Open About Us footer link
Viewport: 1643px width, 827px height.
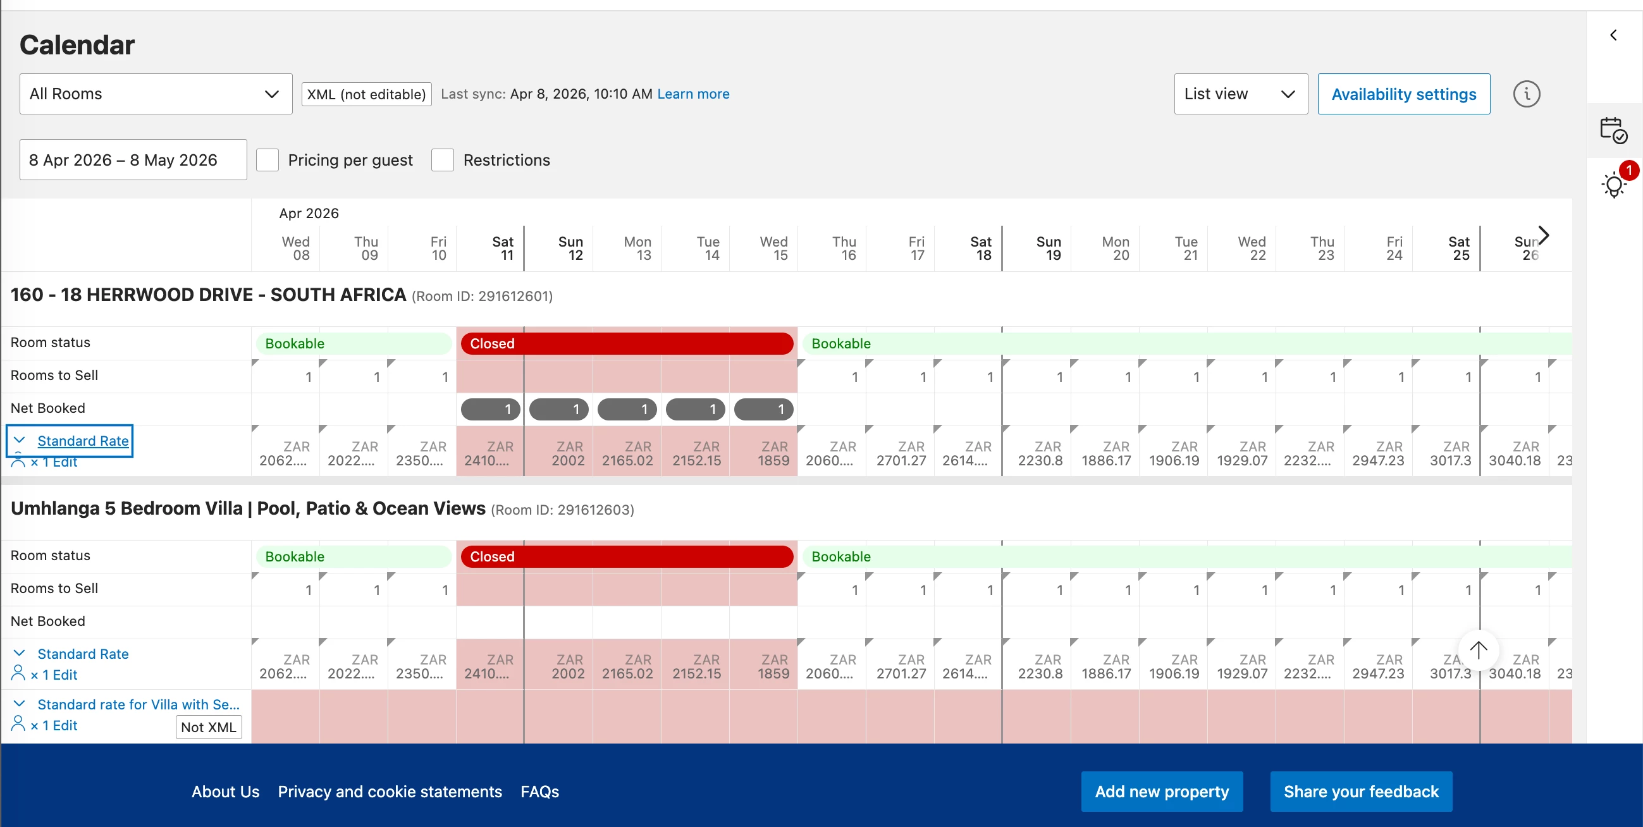coord(225,792)
